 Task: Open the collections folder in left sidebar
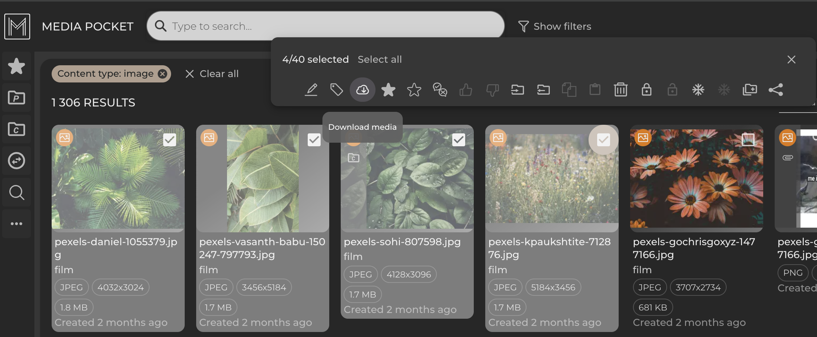[16, 129]
